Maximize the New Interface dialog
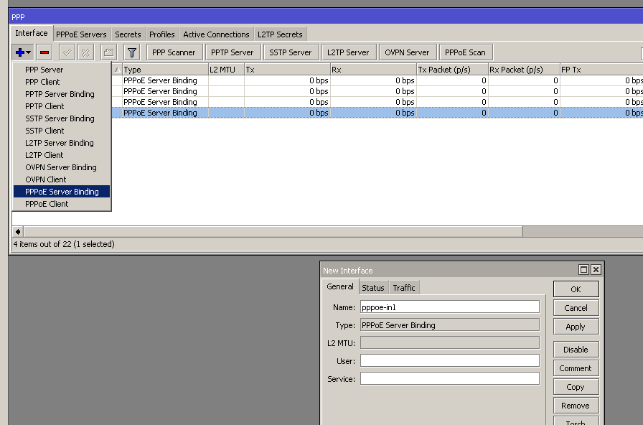Viewport: 643px width, 425px height. (583, 270)
